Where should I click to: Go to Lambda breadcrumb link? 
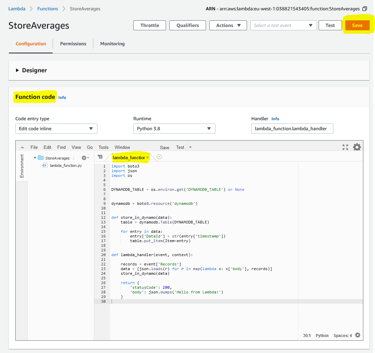(x=17, y=9)
